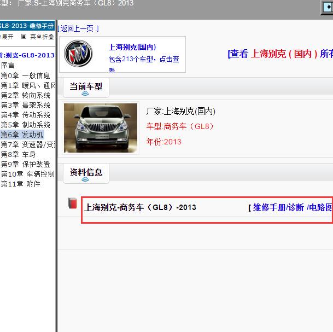Open 上海别克(国内) brand link
The height and width of the screenshot is (332, 333).
pyautogui.click(x=132, y=47)
